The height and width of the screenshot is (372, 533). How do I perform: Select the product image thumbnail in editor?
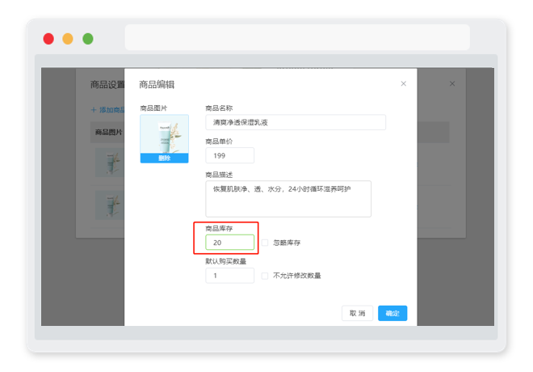pos(165,134)
